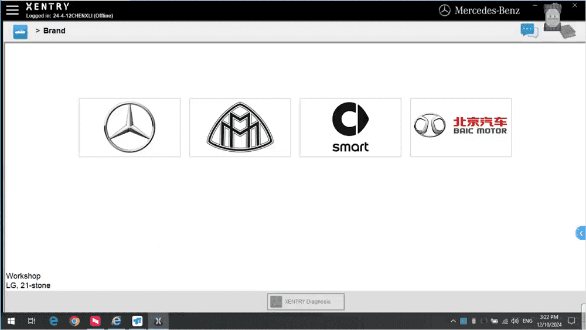
Task: Launch Microsoft Edge from the taskbar
Action: (x=54, y=321)
